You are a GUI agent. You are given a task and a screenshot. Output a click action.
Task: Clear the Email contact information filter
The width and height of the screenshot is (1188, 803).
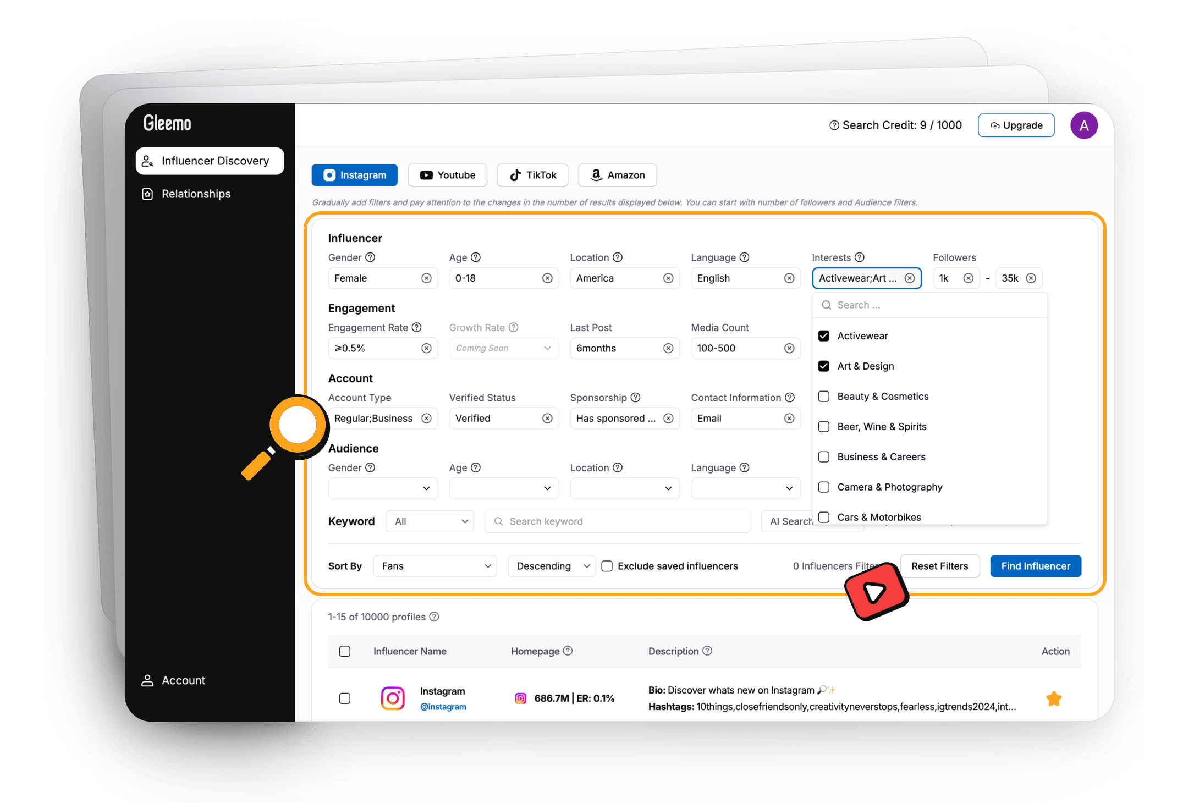(x=789, y=419)
